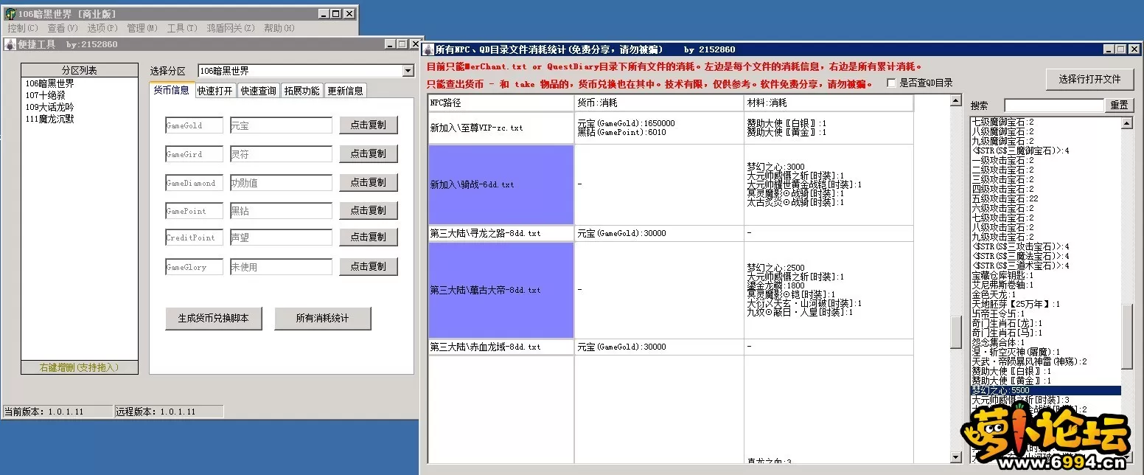Click 点击复制 in the GameGold row
Image resolution: width=1144 pixels, height=475 pixels.
coord(368,125)
